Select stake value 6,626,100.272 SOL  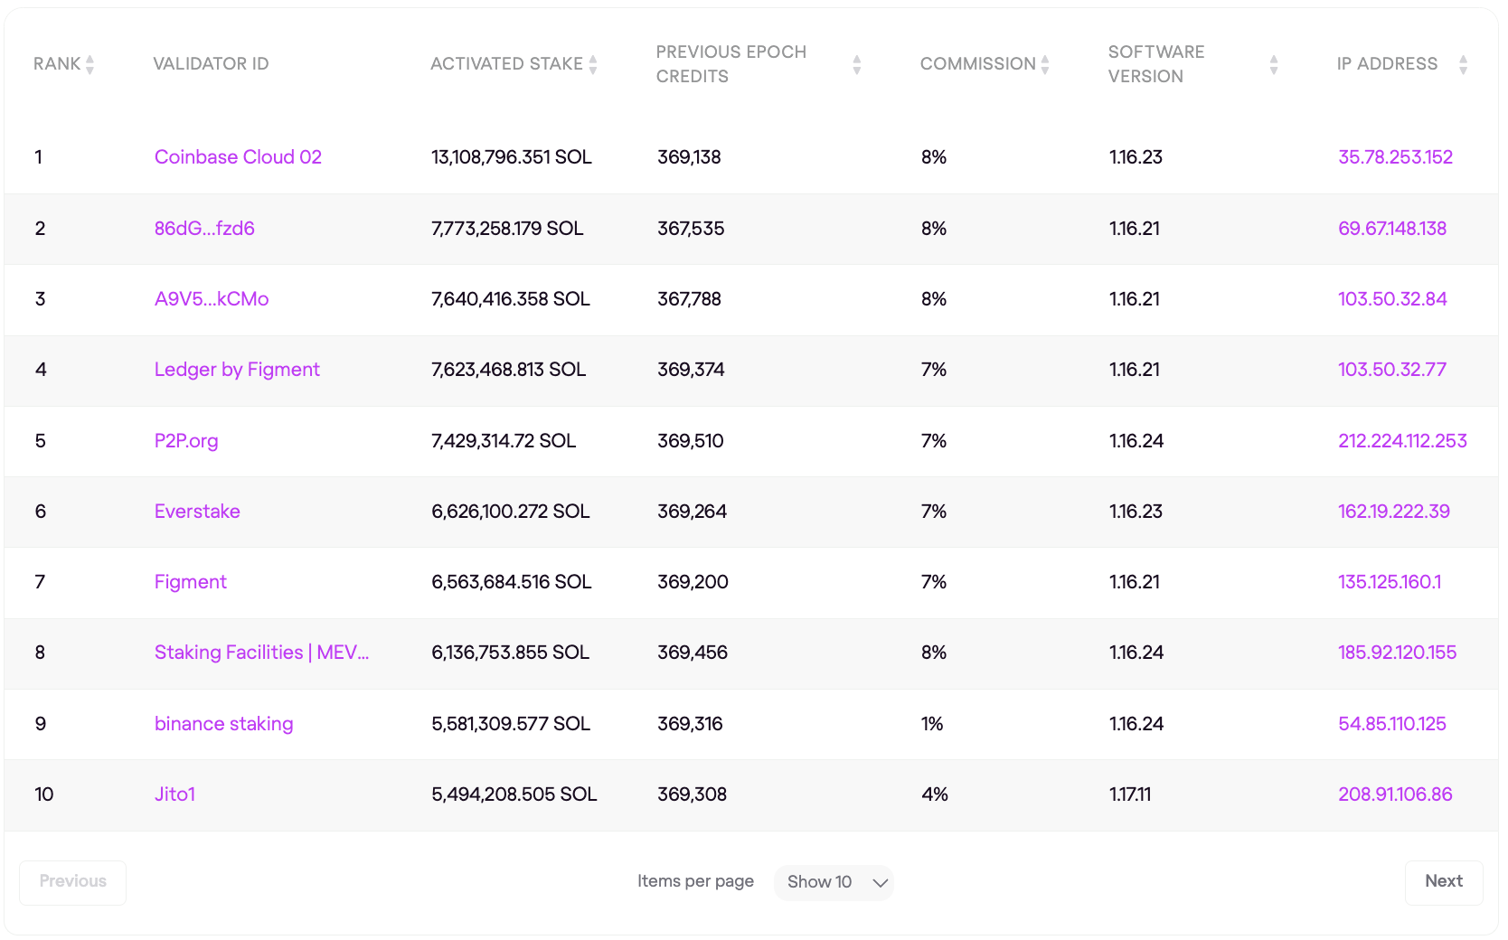(511, 512)
